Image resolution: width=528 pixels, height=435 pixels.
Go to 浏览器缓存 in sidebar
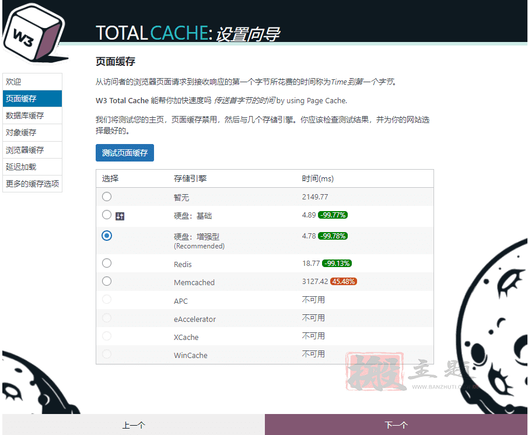[32, 150]
